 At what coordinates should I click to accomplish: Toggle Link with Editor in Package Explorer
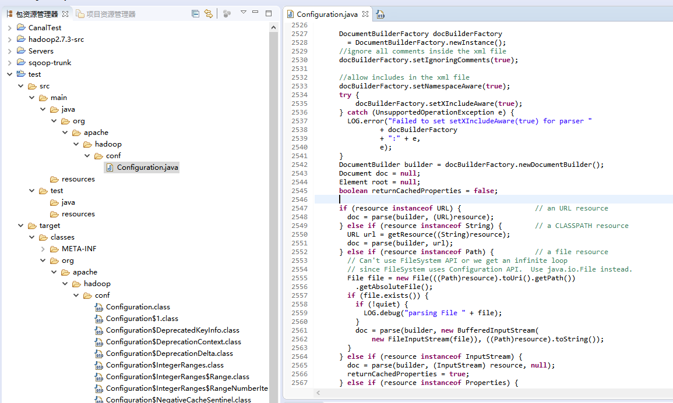tap(209, 13)
